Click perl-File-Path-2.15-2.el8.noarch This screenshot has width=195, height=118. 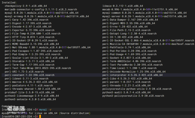126,30
